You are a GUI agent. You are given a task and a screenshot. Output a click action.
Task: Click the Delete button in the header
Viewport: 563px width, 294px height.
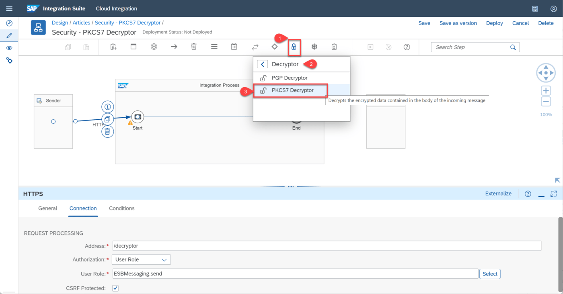(x=546, y=23)
